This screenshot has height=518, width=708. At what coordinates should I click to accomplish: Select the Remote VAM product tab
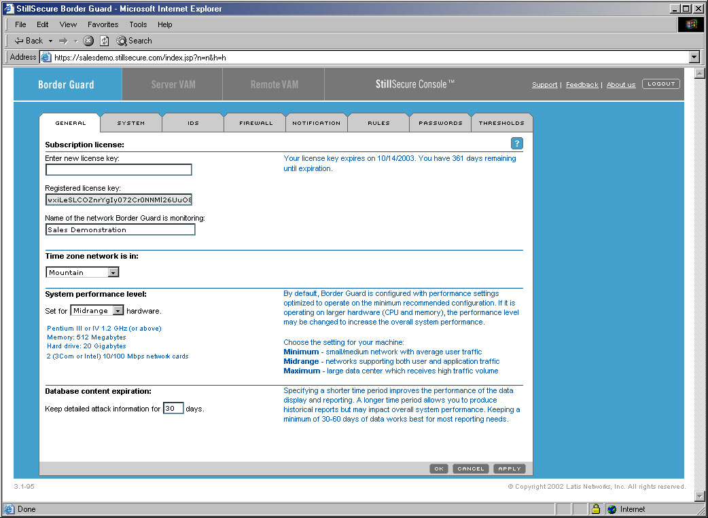click(x=274, y=84)
